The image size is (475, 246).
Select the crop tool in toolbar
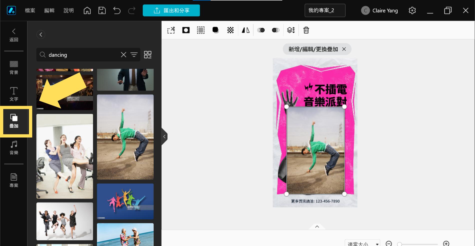tap(171, 30)
